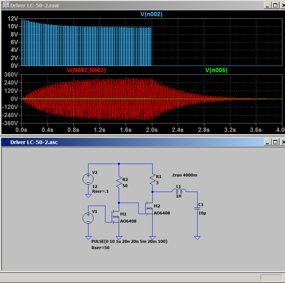Click the 2.0s time axis label

click(x=152, y=130)
